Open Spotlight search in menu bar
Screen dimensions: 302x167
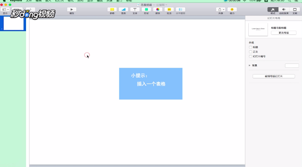(290, 1)
